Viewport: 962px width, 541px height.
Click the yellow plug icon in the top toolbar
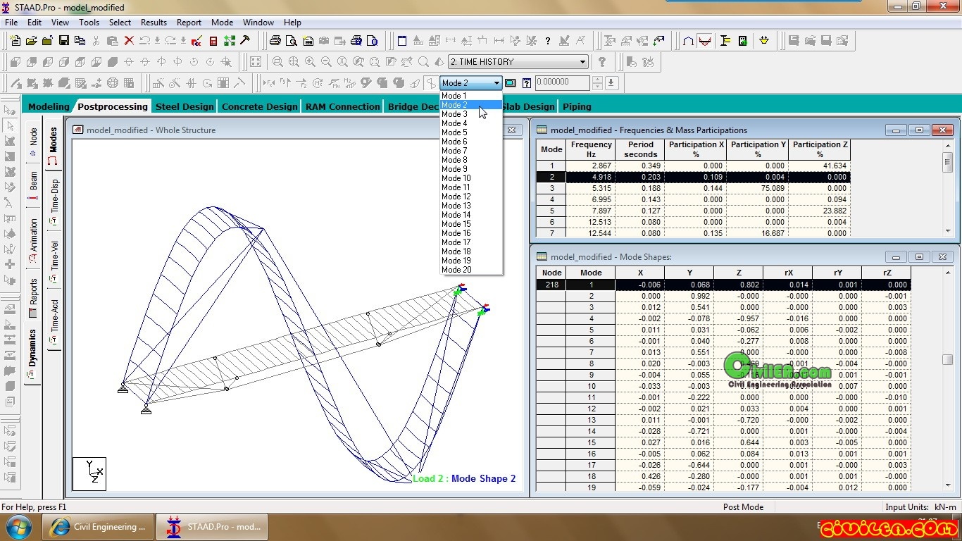[x=763, y=41]
